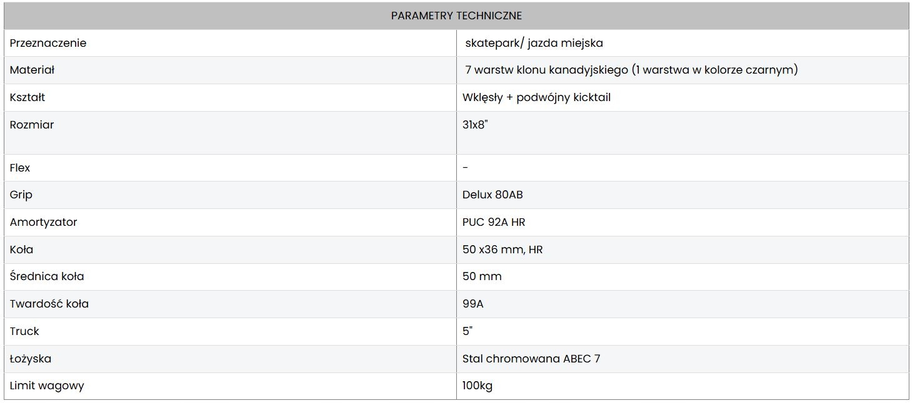Click the PARAMETRY TECHNICZNE table header
This screenshot has height=403, width=915.
pyautogui.click(x=456, y=16)
